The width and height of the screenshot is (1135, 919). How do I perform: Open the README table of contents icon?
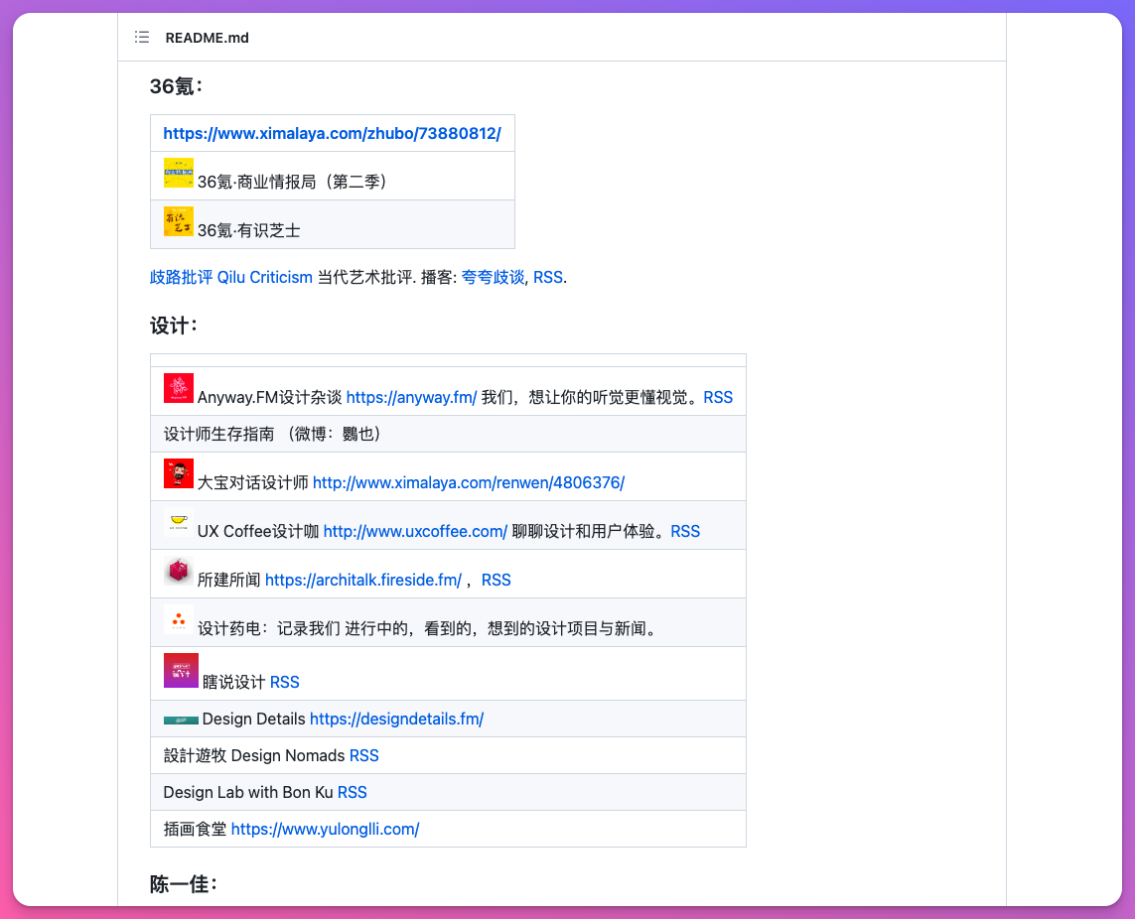click(x=142, y=37)
